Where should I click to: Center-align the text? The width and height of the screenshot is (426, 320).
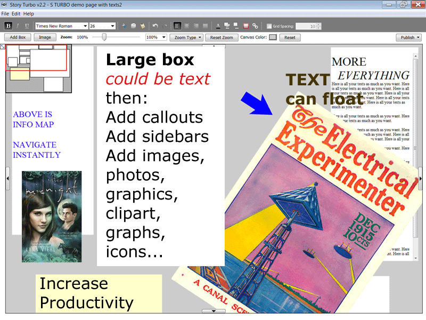click(x=187, y=26)
